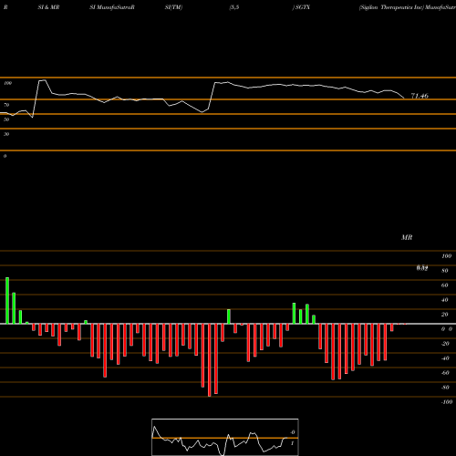Viewport: 456px width, 456px height.
Task: Click MR axis label "-80"
Action: coord(445,388)
